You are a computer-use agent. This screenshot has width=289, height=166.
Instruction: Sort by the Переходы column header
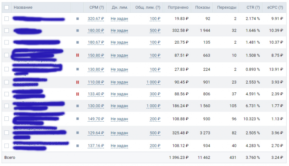coord(227,8)
